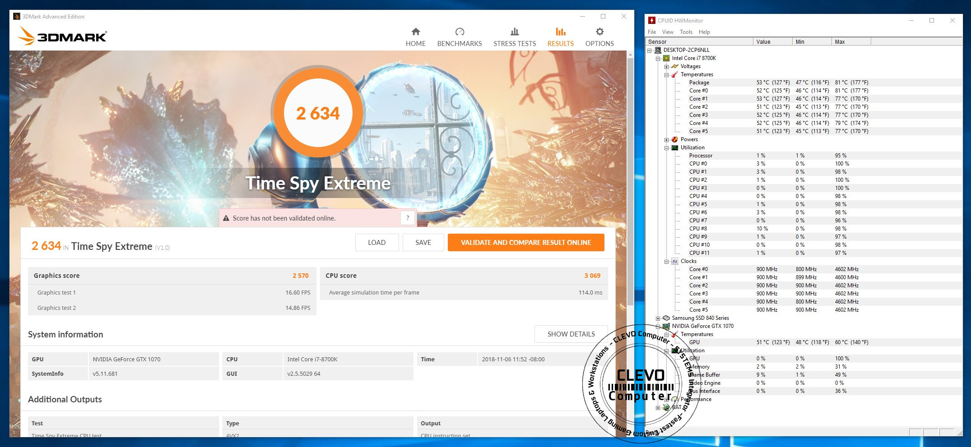Click SHOW DETAILS for system information
971x447 pixels.
[x=571, y=334]
